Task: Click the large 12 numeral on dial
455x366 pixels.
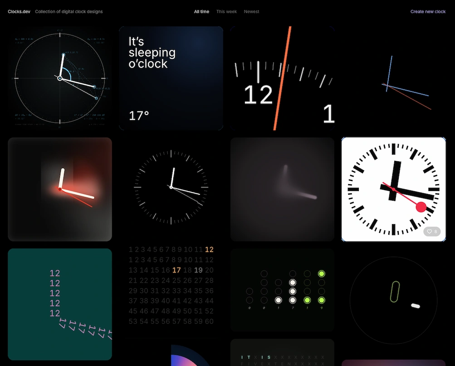Action: tap(258, 95)
